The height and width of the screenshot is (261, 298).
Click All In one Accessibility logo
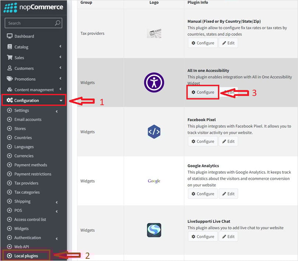(154, 82)
